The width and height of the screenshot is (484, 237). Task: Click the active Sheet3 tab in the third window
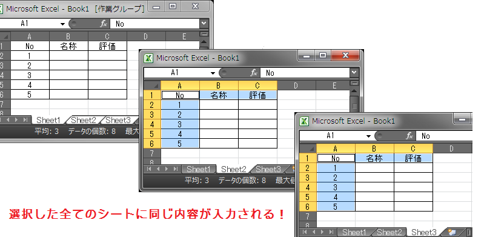424,232
